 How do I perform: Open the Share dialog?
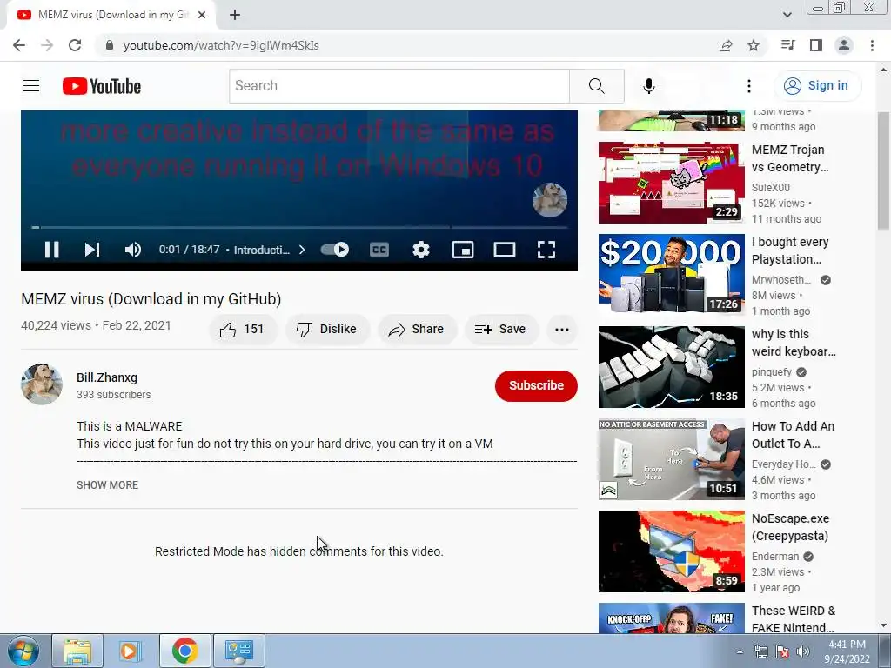pyautogui.click(x=417, y=329)
